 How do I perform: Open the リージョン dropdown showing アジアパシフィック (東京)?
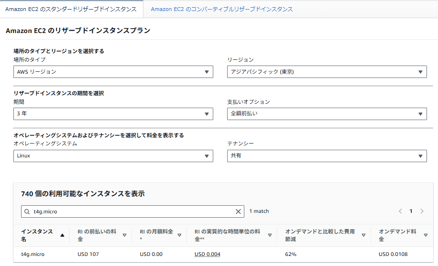(x=327, y=72)
